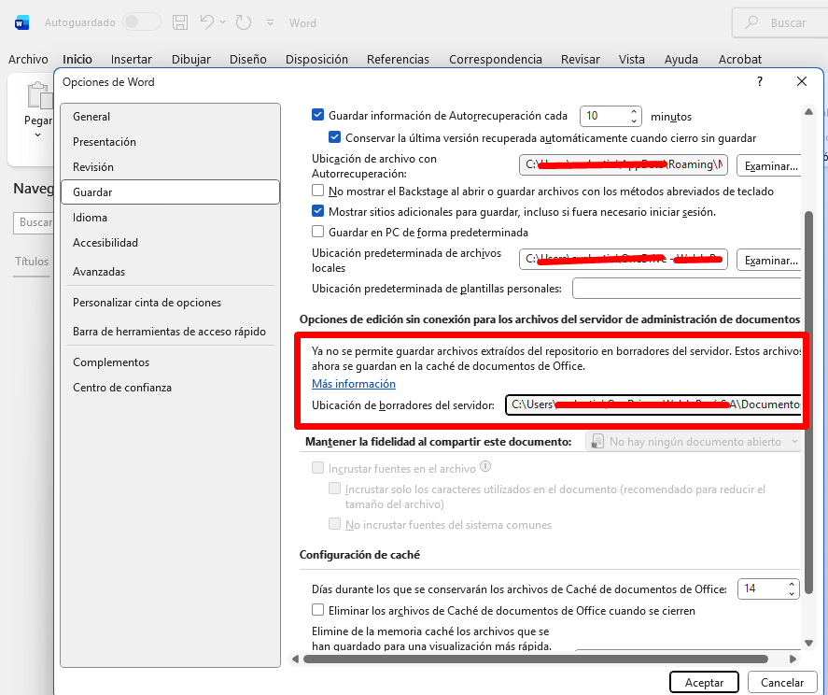
Task: Open the Correspondencia ribbon tab
Action: click(x=496, y=59)
